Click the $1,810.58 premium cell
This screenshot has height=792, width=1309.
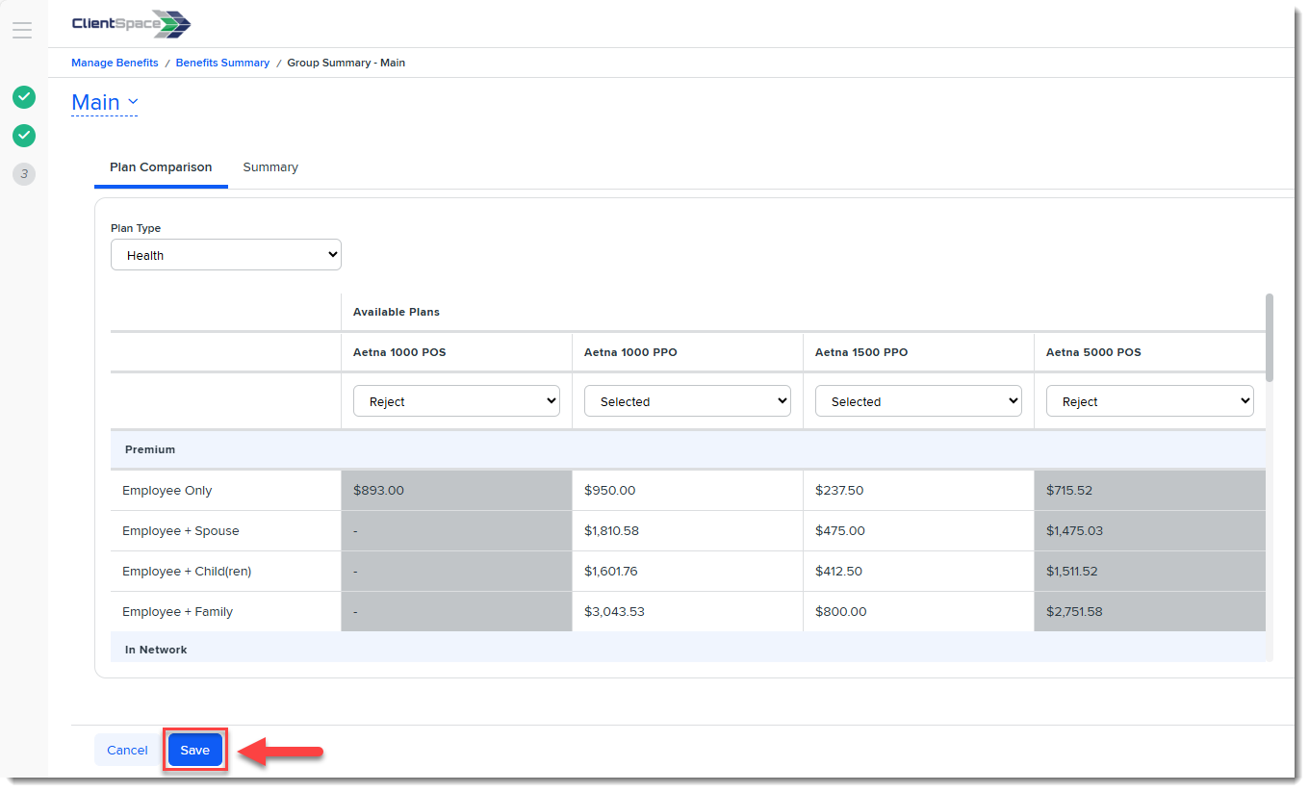(687, 531)
